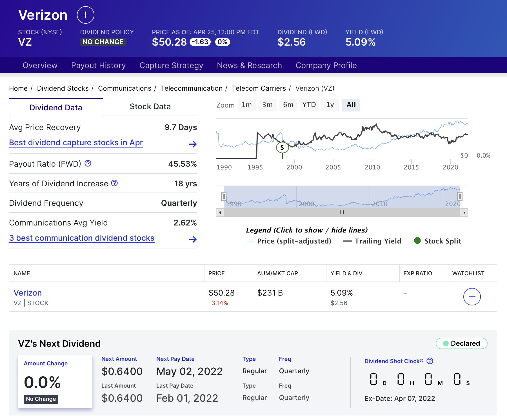Click the Feb 01, 2022 last pay date
507x420 pixels.
(x=187, y=398)
